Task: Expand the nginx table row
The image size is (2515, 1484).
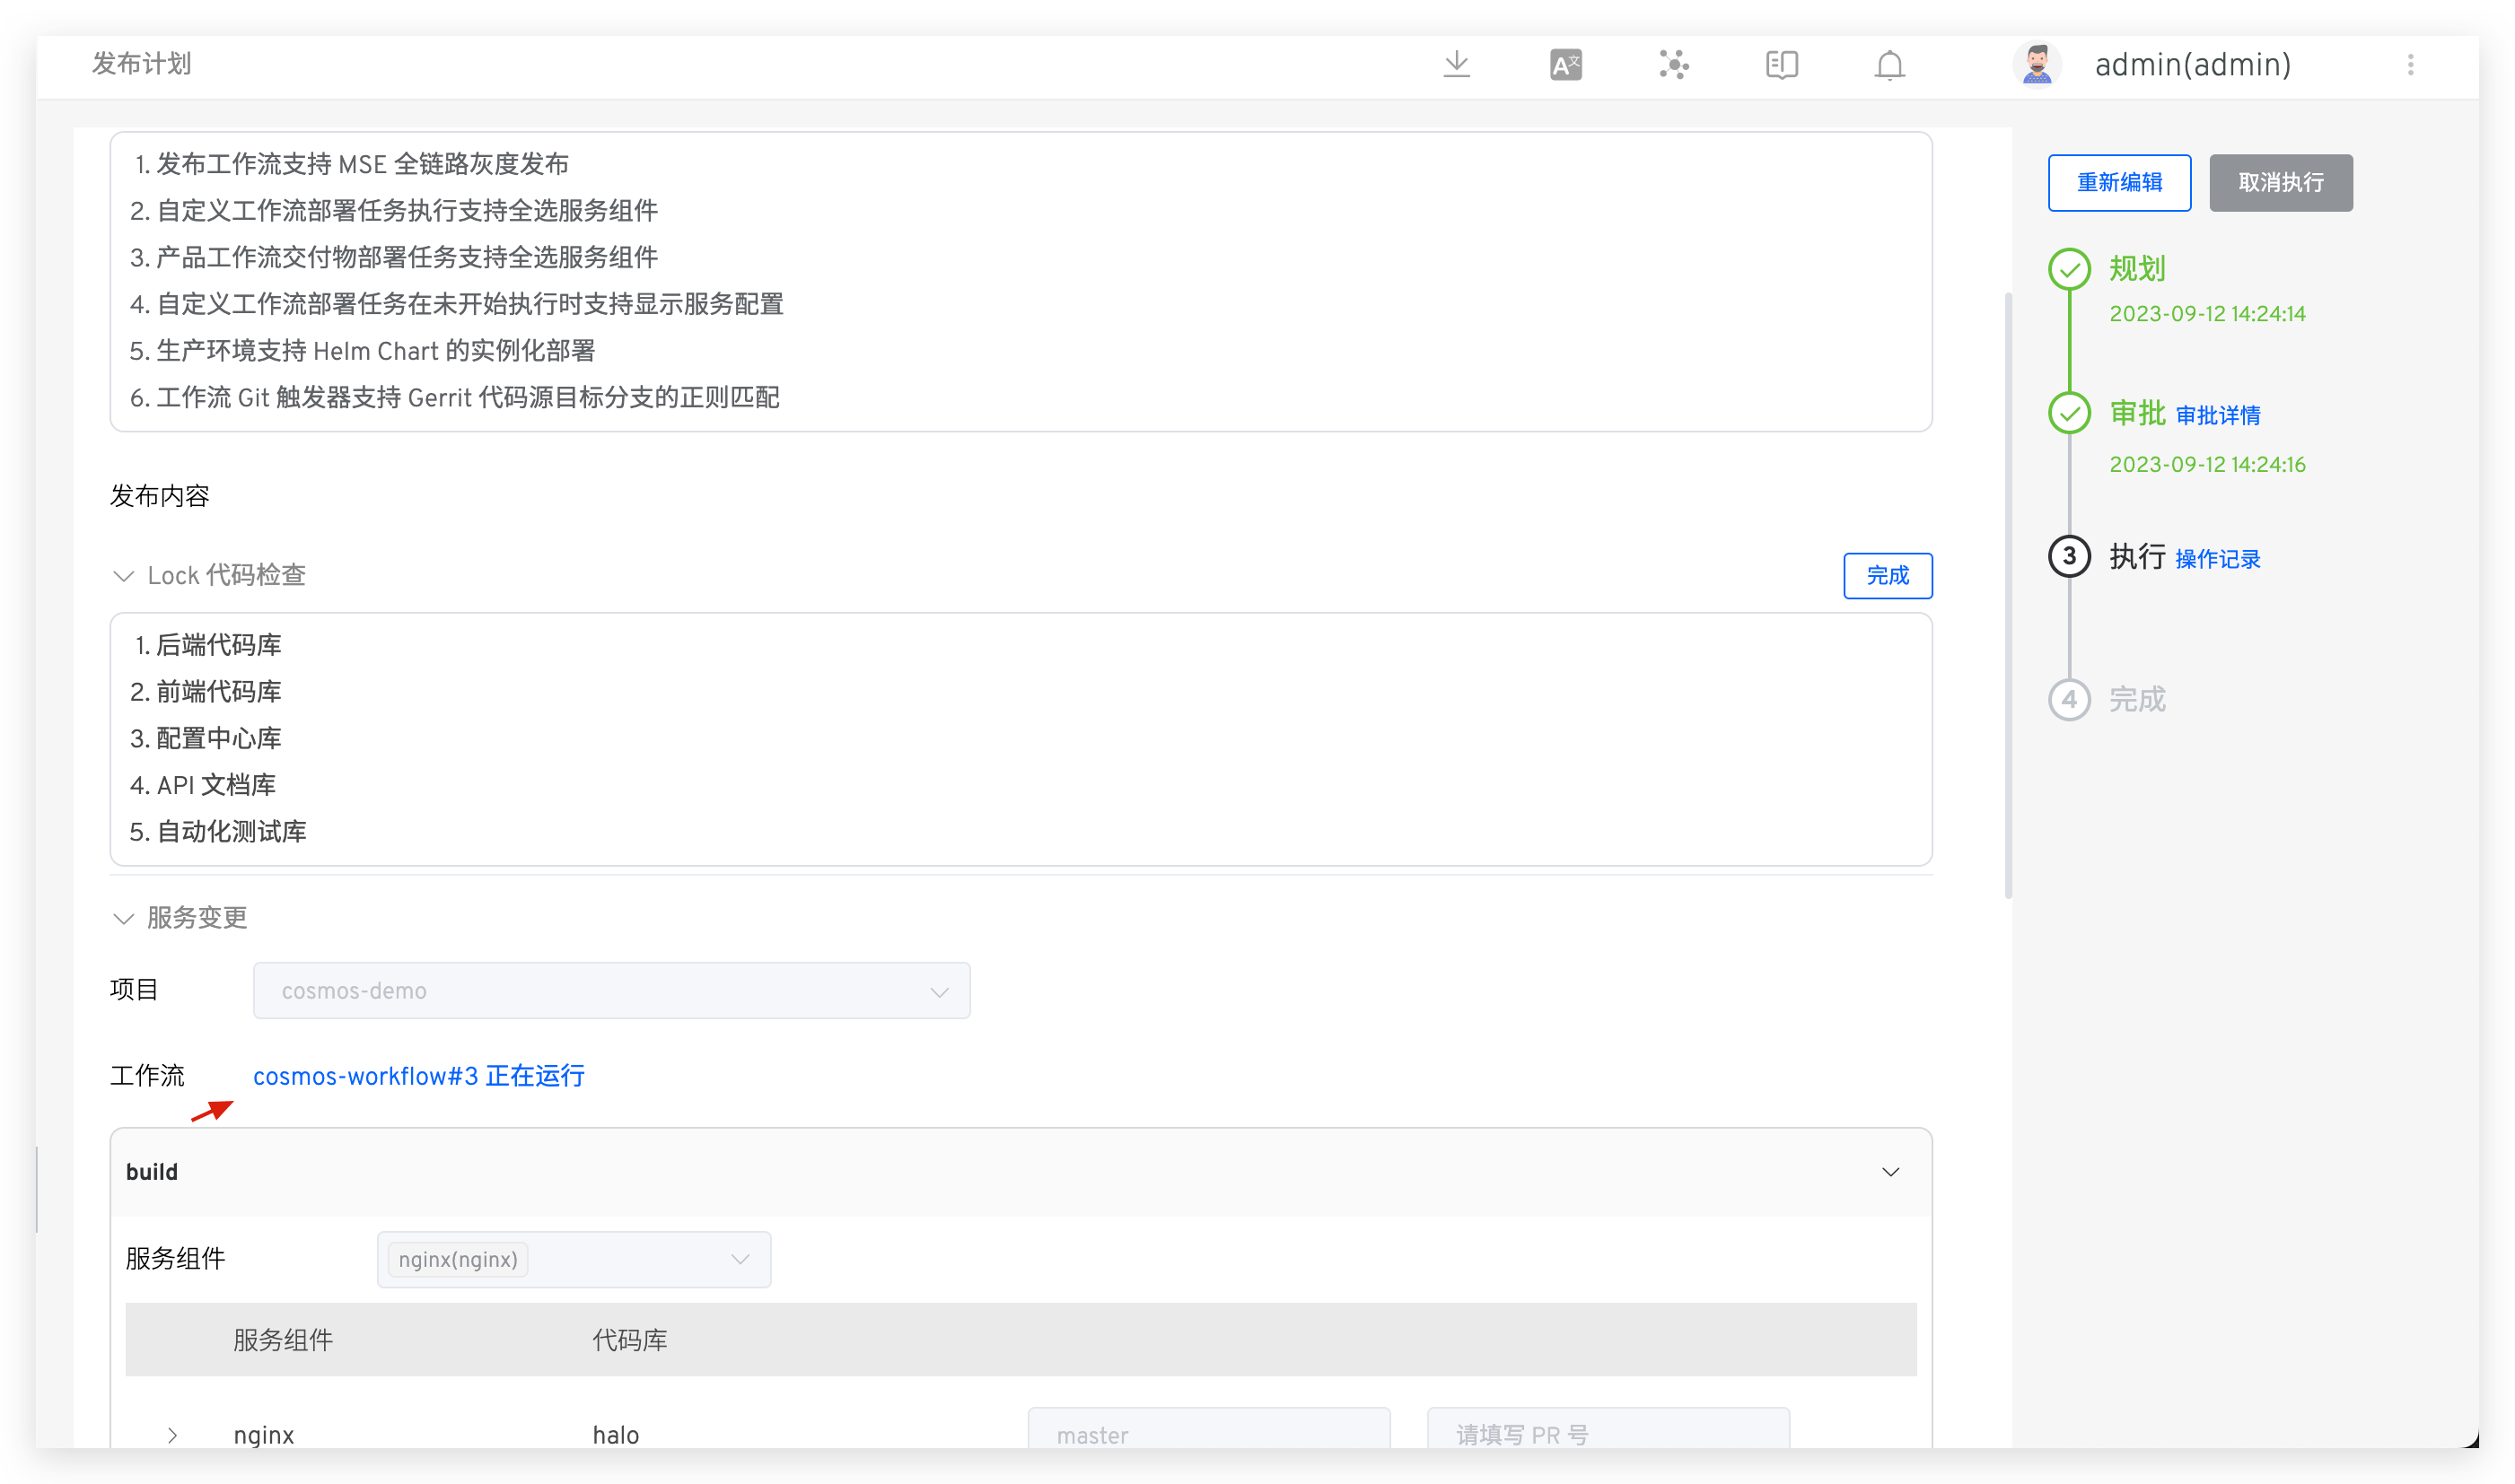Action: (x=172, y=1435)
